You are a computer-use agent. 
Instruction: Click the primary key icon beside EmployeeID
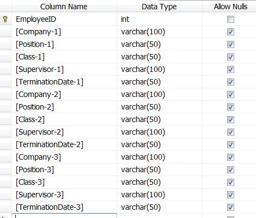click(x=5, y=19)
